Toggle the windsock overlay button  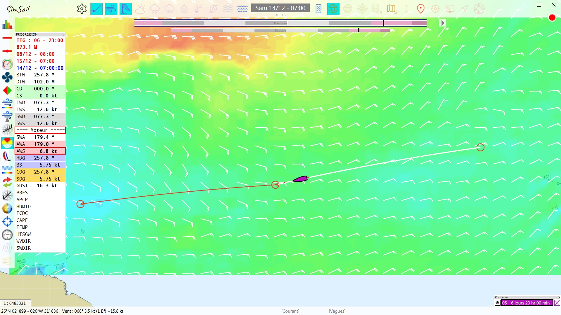(126, 9)
